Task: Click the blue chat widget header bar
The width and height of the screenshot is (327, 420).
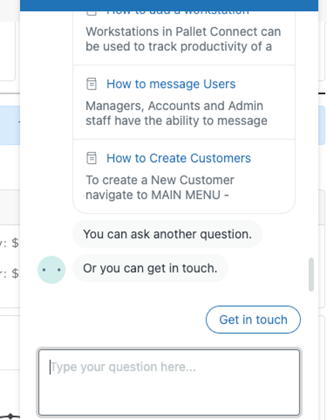Action: [169, 5]
